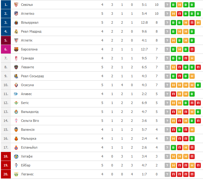Viewport: 203px width, 180px height.
Task: Click Ейбар's last red П result badge
Action: point(198,166)
